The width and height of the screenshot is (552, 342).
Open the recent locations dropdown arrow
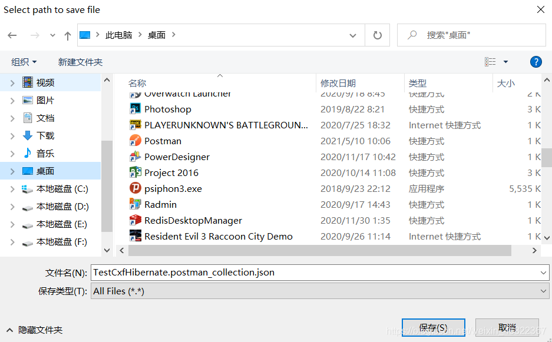[52, 35]
